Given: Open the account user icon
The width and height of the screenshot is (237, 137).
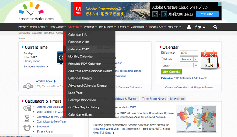Looking at the screenshot, I should click(x=189, y=27).
